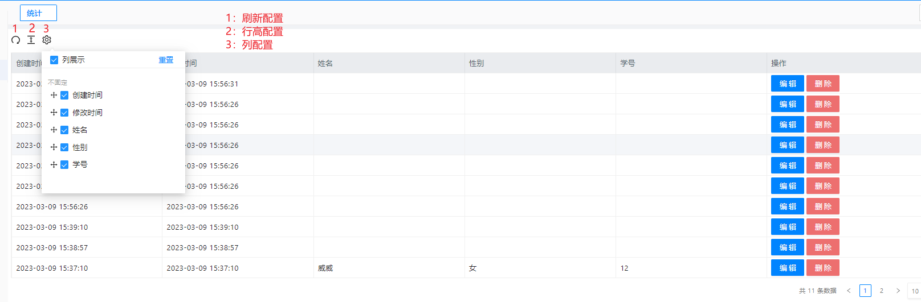921x302 pixels.
Task: Click the 列展示 label text
Action: point(74,60)
